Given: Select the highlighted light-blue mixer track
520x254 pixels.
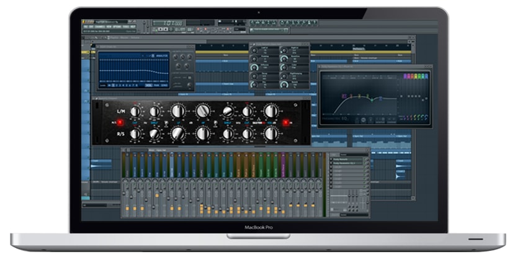Looking at the screenshot, I should click(172, 165).
